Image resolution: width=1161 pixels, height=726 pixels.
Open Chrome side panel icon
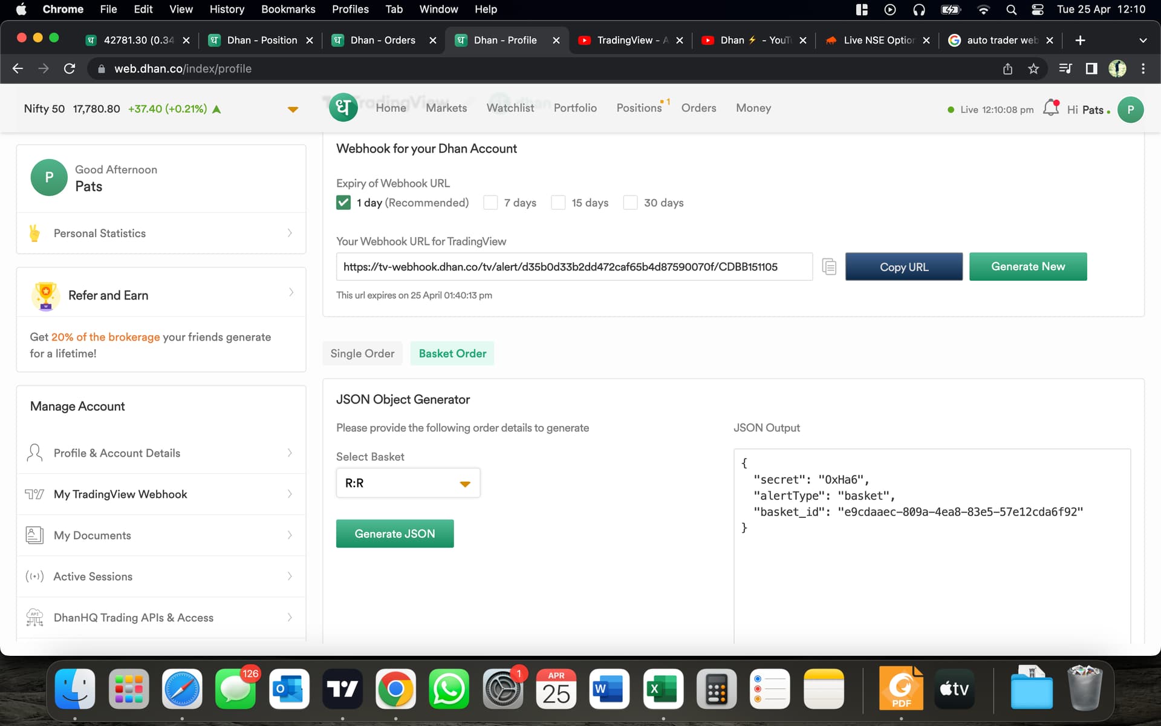[x=1091, y=68]
